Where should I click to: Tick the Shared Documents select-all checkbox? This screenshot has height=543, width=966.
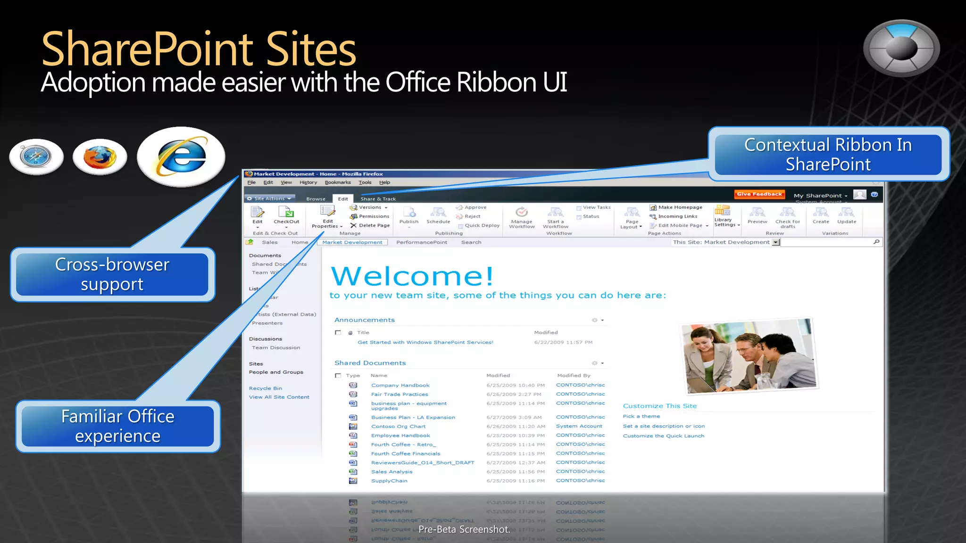tap(338, 376)
